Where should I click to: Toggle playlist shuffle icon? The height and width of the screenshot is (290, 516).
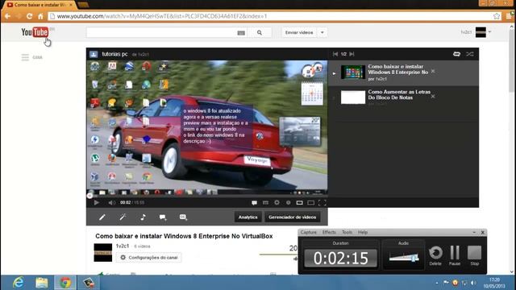[x=469, y=54]
